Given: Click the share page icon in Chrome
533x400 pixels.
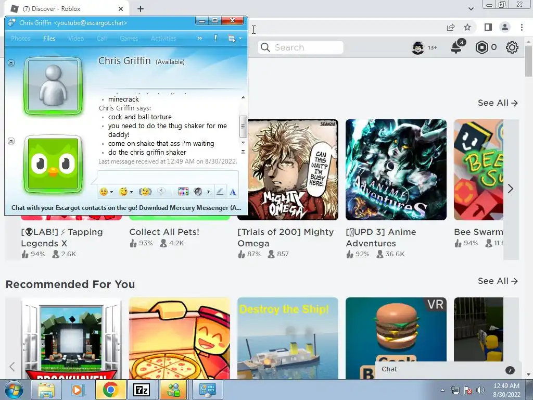Looking at the screenshot, I should [451, 27].
